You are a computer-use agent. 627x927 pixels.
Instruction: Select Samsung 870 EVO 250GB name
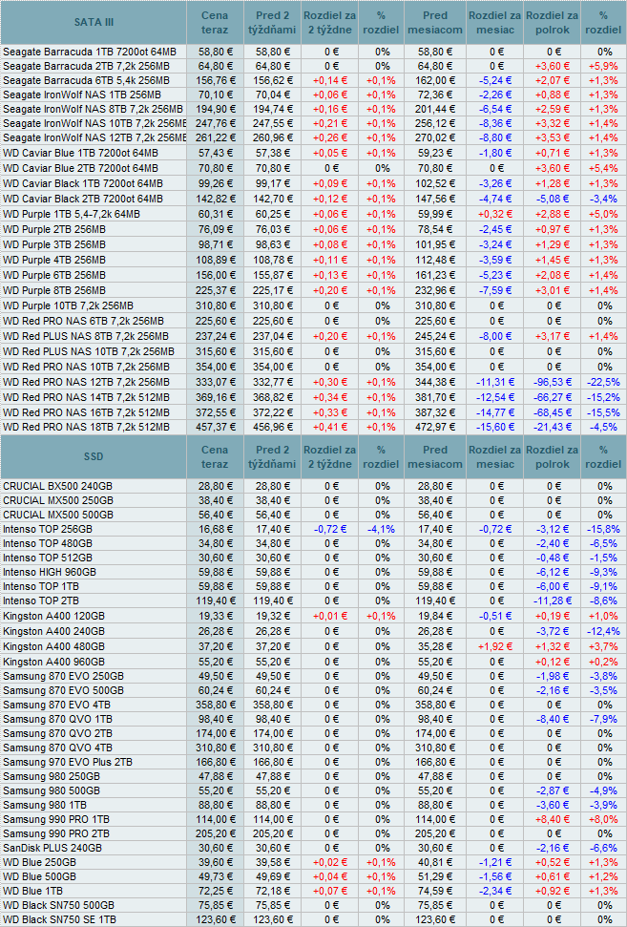(63, 676)
